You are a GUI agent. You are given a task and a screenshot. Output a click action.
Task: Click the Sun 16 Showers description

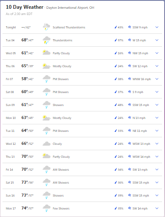click(x=58, y=195)
